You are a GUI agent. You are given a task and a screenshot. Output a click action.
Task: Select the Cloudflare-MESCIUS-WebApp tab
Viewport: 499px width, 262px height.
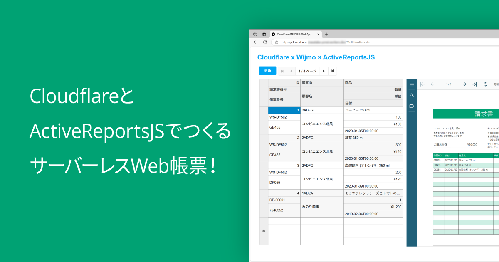click(296, 34)
